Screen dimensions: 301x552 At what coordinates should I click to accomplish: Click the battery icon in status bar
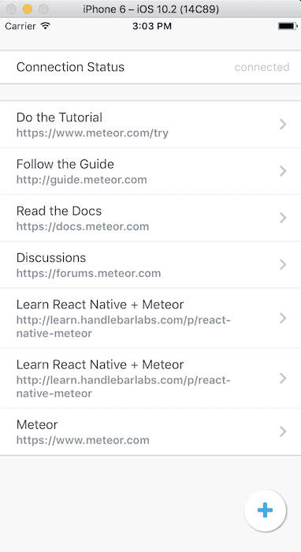tap(288, 26)
